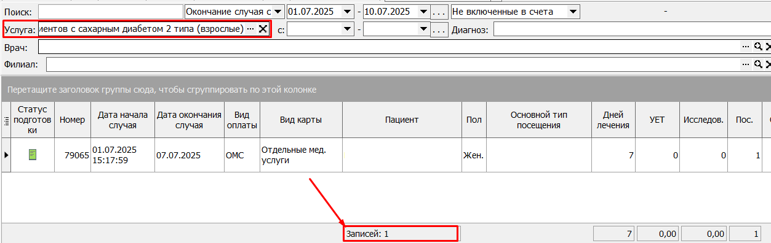The width and height of the screenshot is (771, 243).
Task: Expand the Не включенные в счета dropdown
Action: pos(573,11)
